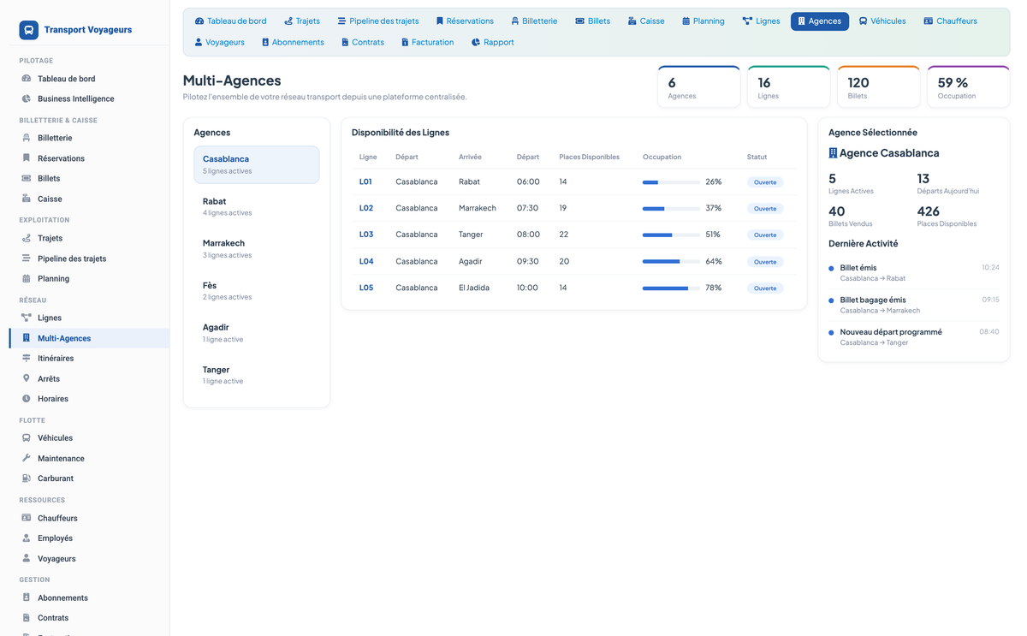Click the Carburant fuel pump icon
This screenshot has width=1027, height=636.
pyautogui.click(x=27, y=478)
